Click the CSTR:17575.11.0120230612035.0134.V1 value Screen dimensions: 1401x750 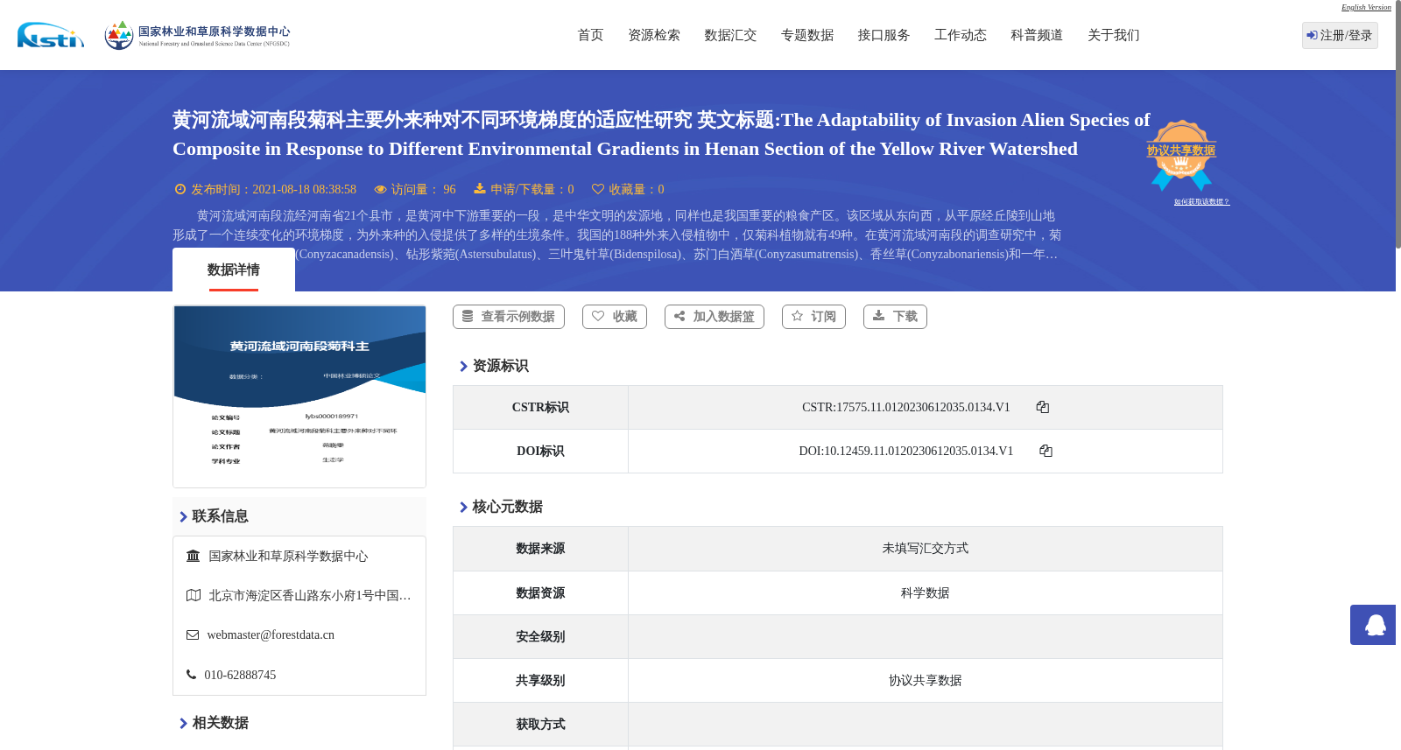(906, 407)
